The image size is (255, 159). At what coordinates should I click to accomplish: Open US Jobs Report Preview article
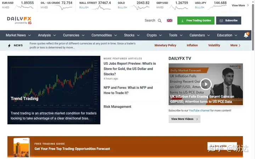(x=130, y=69)
